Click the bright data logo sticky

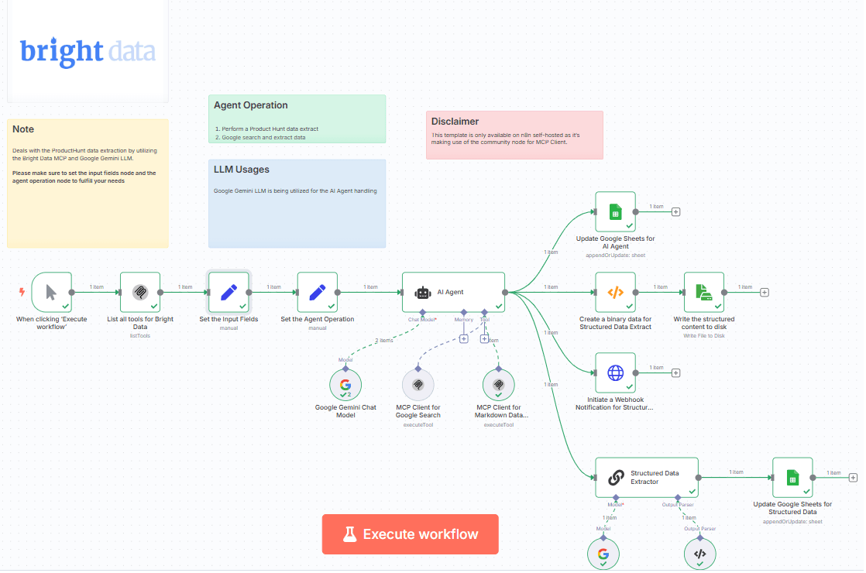click(88, 51)
